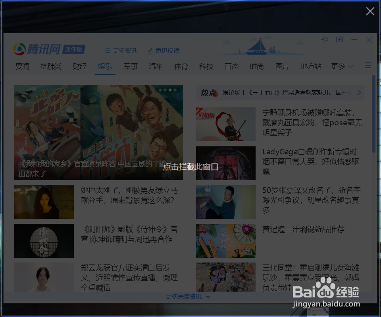This screenshot has height=317, width=381.
Task: Open the 我和我的家乡 banner image
Action: point(98,132)
